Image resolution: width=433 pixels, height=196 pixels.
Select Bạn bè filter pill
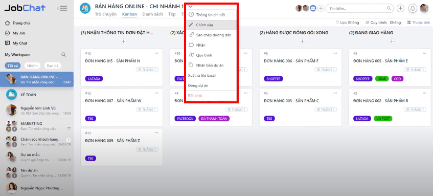click(53, 66)
